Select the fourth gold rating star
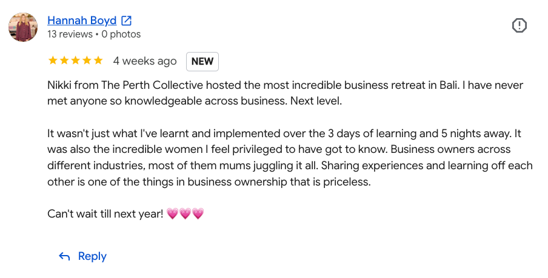Viewport: 548px width, 278px height. [x=87, y=60]
